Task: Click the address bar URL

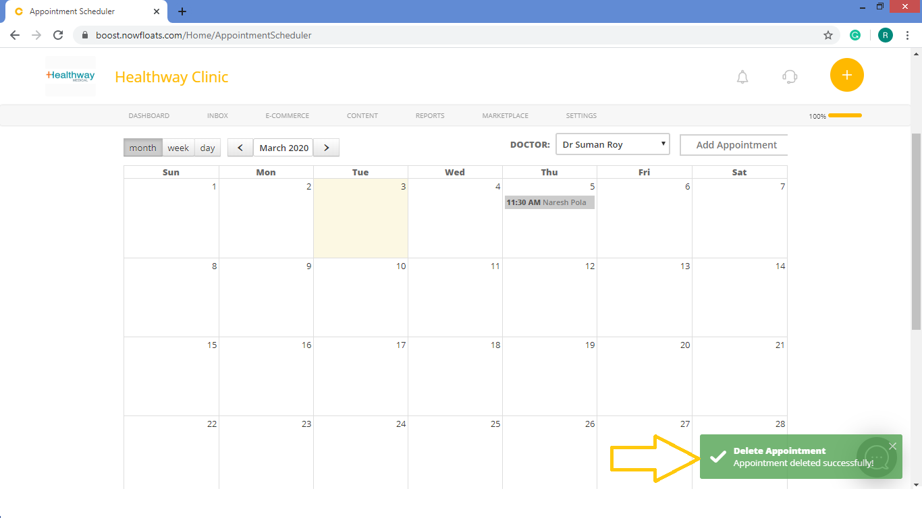Action: coord(204,35)
